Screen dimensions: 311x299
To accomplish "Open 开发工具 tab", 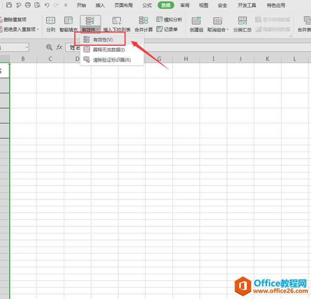I will (x=247, y=5).
